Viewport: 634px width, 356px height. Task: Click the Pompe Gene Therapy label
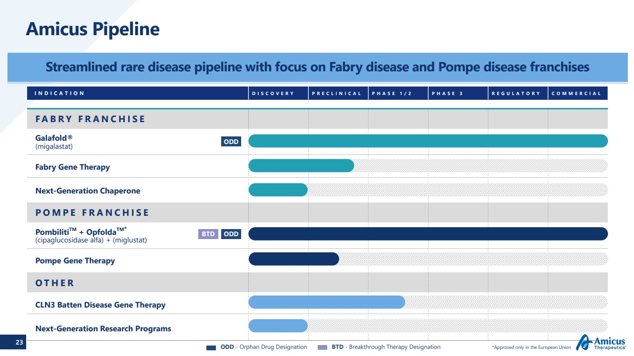[75, 260]
